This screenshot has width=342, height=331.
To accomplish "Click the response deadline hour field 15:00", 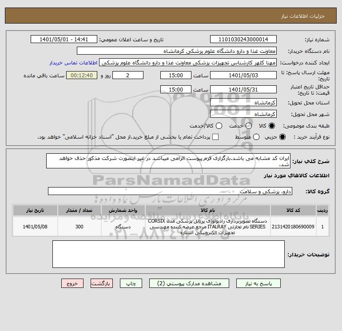I will [176, 75].
